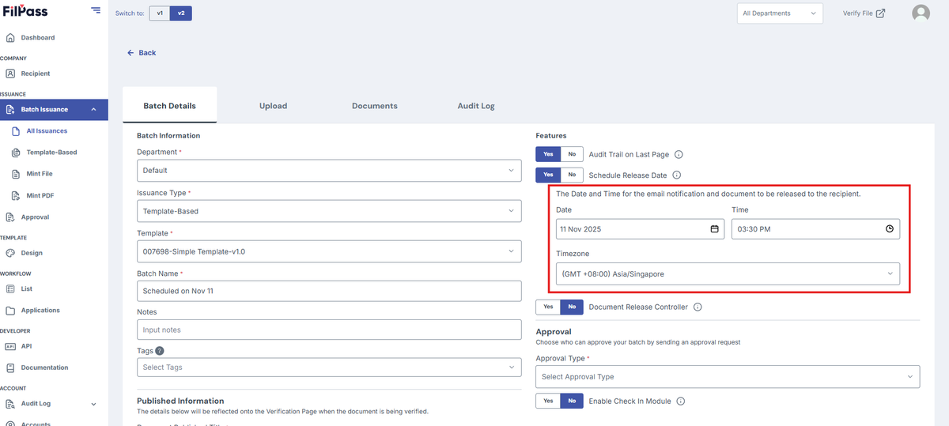
Task: Open the Template dropdown
Action: click(x=329, y=251)
